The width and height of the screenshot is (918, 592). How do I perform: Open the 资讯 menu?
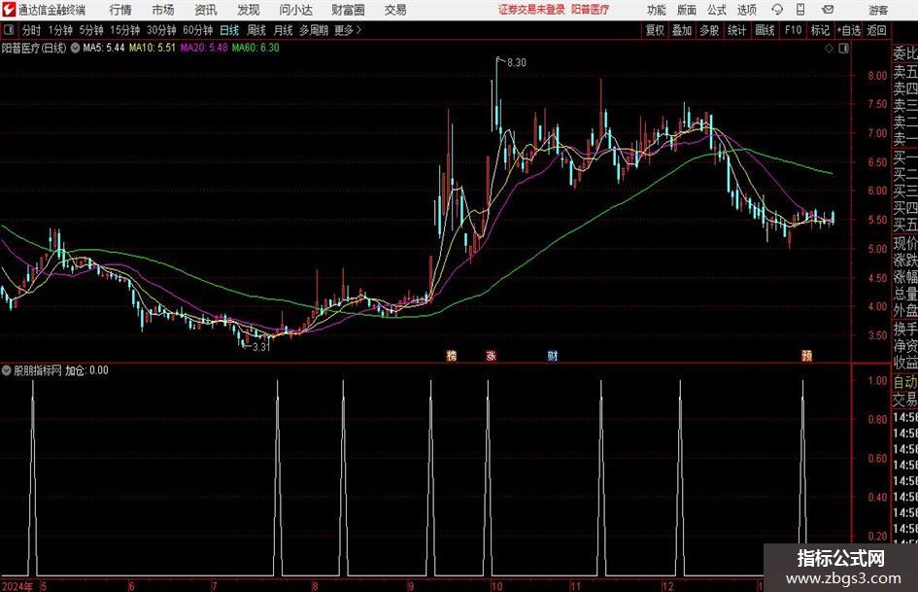pos(206,10)
